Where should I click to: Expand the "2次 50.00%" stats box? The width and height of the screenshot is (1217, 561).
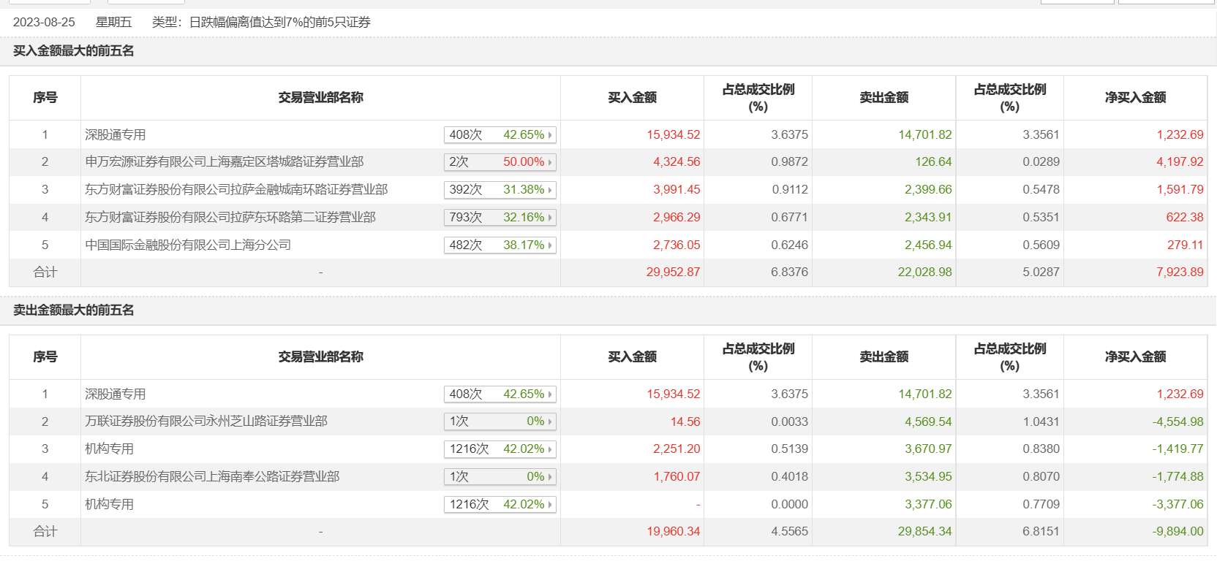coord(500,162)
